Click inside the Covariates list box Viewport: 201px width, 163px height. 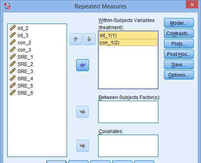click(128, 146)
